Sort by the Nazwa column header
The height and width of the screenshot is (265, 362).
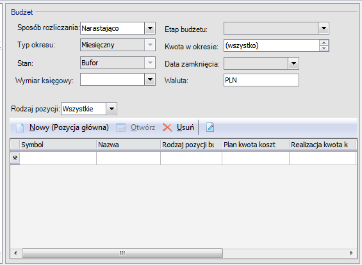click(x=128, y=145)
